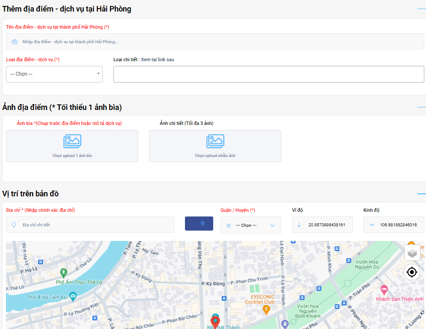426x329 pixels.
Task: Open the Loại địa điểm - dịch vụ dropdown
Action: coord(54,74)
